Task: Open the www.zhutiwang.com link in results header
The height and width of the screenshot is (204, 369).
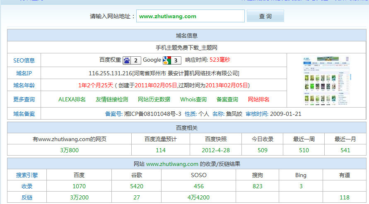Action: [172, 164]
